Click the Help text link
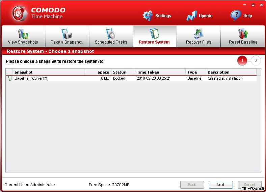Viewport: 266px width, 192px height. point(247,16)
